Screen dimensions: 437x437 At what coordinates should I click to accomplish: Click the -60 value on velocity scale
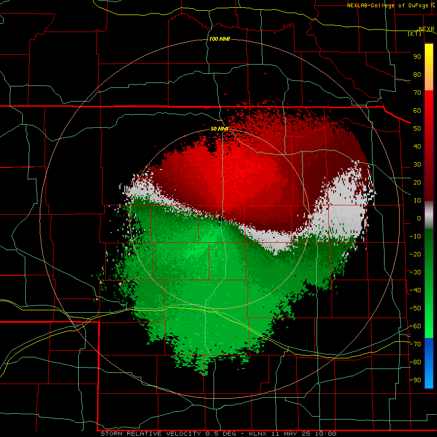pos(415,326)
